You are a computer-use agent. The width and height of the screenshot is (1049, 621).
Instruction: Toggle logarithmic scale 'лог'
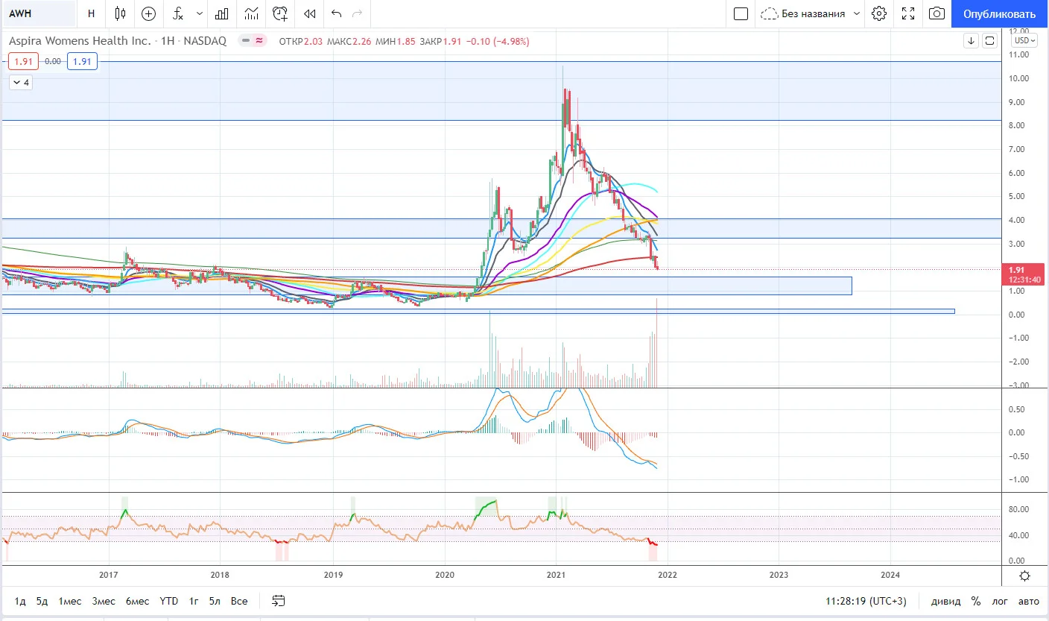click(1000, 601)
